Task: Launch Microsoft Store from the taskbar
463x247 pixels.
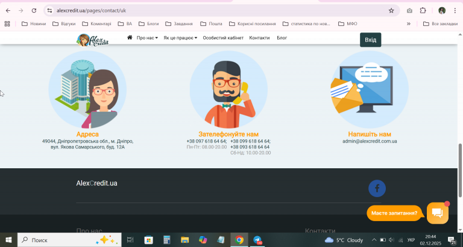Action: pos(148,240)
